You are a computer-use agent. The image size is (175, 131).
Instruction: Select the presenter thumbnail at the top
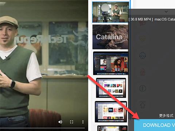(110, 12)
